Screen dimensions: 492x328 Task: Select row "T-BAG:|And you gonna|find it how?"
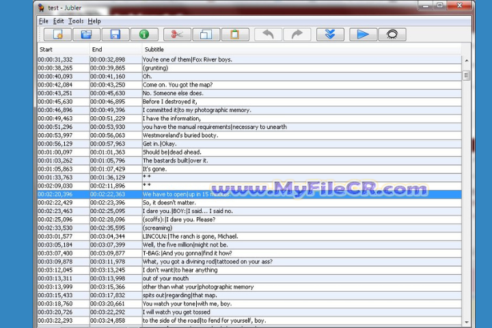point(249,254)
